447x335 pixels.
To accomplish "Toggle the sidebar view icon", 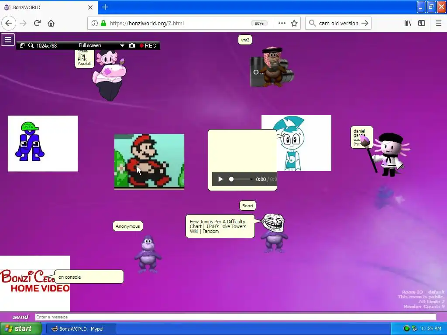I will (x=422, y=24).
